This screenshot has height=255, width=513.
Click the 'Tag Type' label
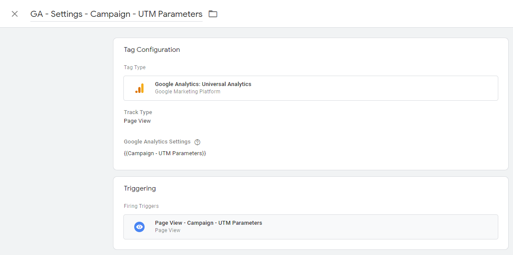pos(135,67)
